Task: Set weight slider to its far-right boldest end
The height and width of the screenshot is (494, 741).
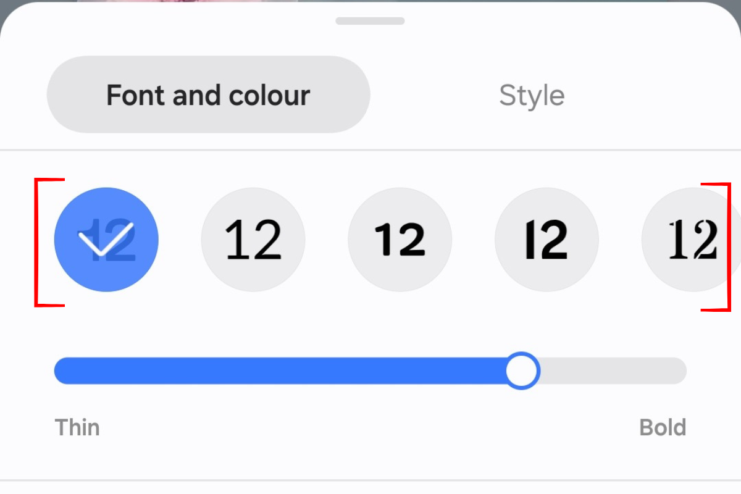Action: point(683,371)
